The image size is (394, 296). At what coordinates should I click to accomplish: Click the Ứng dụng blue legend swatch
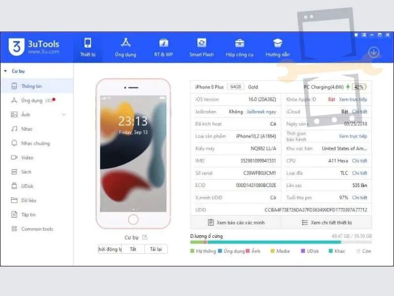(220, 251)
